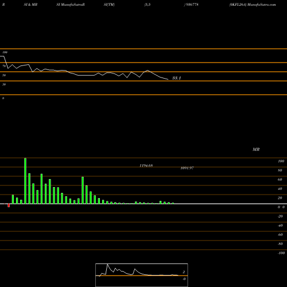Click MR axis label '-60'
The image size is (287, 287).
tap(280, 235)
